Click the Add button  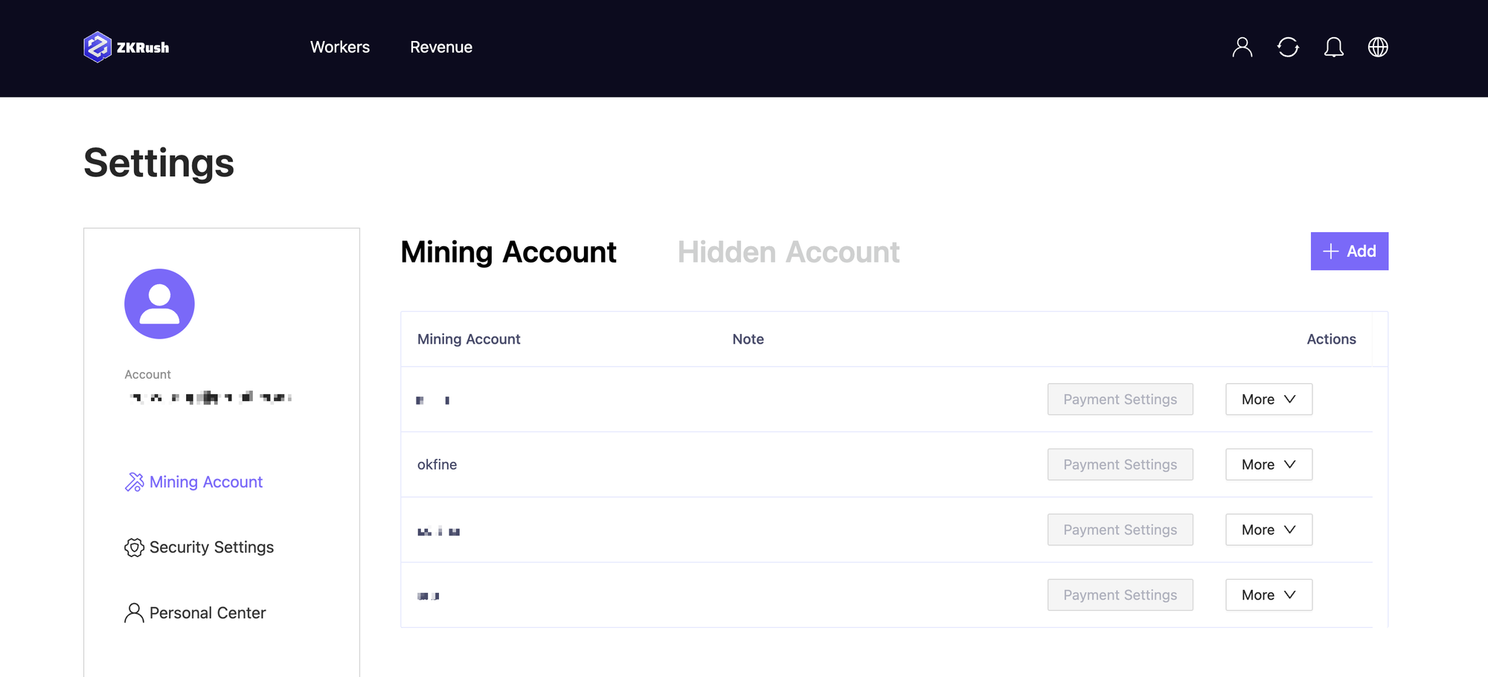[1349, 251]
